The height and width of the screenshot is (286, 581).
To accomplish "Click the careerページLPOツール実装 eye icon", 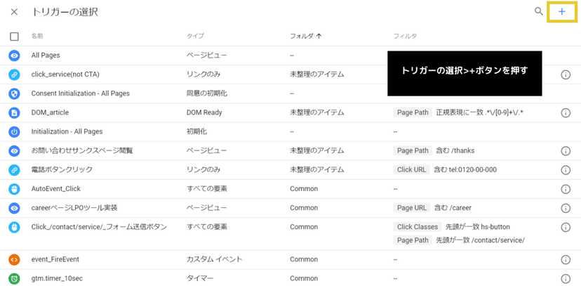I will click(x=14, y=208).
